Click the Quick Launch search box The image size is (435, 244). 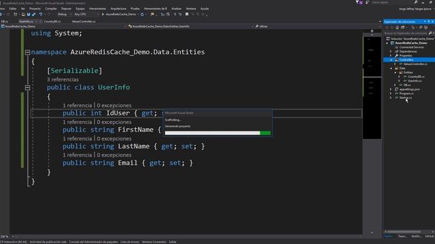392,2
